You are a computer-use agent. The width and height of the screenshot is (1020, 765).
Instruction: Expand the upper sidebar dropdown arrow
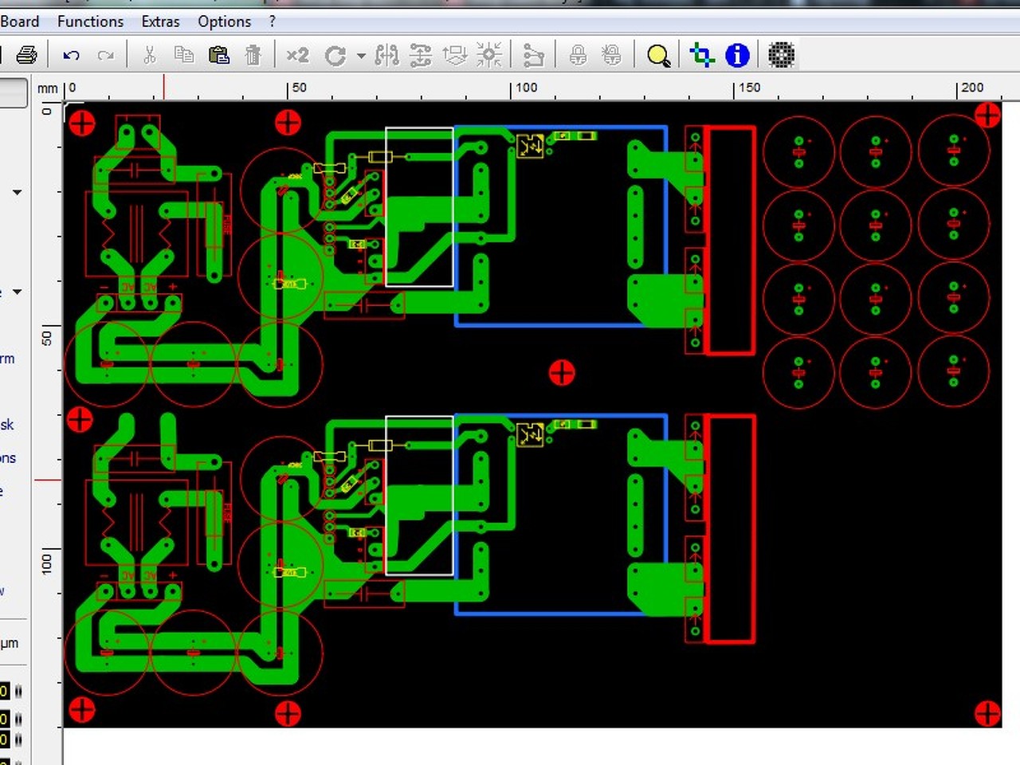pos(17,192)
